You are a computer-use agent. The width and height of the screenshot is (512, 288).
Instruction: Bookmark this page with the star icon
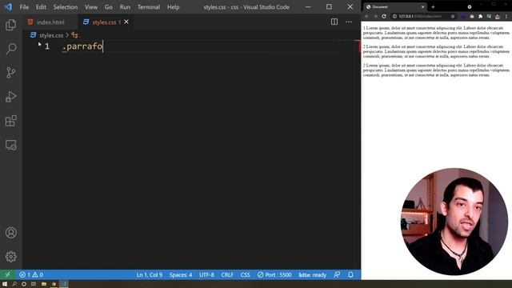(x=453, y=16)
